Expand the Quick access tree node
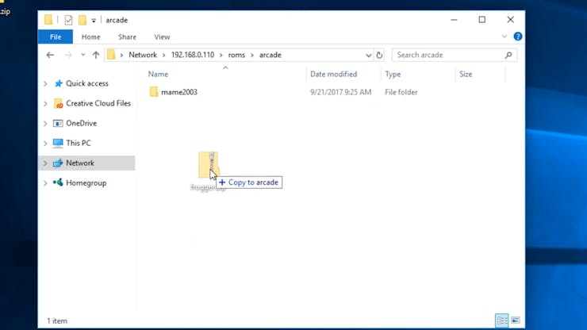 [x=45, y=83]
